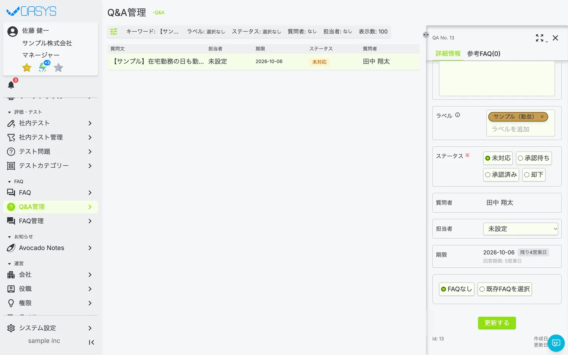Open 社内テスト in sidebar
568x355 pixels.
click(x=50, y=123)
